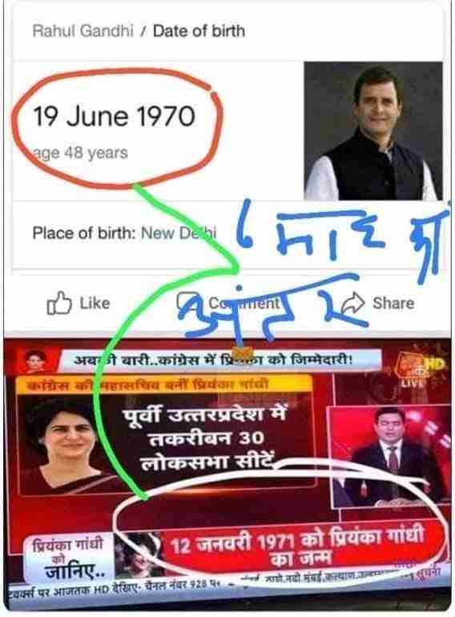The height and width of the screenshot is (617, 455).
Task: Click the thumbs-up Like icon
Action: coord(59,303)
